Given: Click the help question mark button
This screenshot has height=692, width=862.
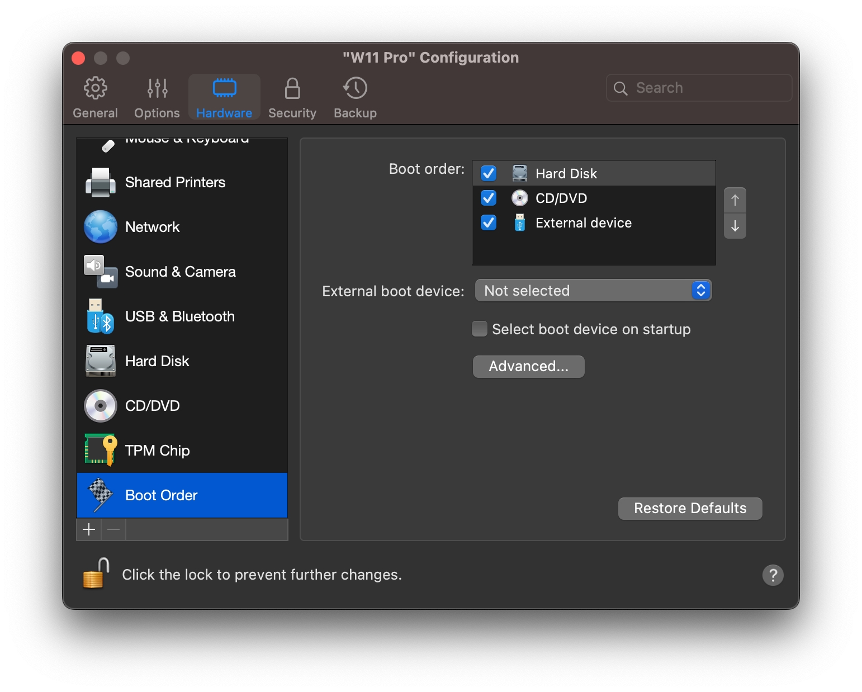Looking at the screenshot, I should (x=773, y=575).
